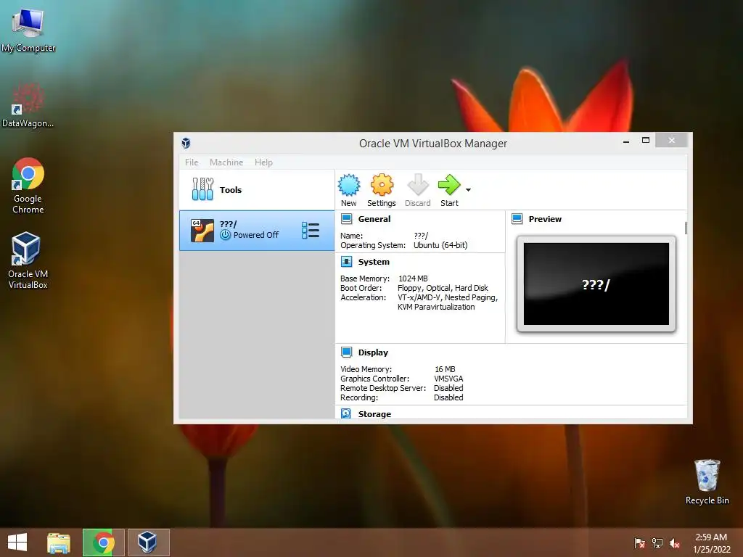743x557 pixels.
Task: Click the General section icon
Action: (x=346, y=219)
